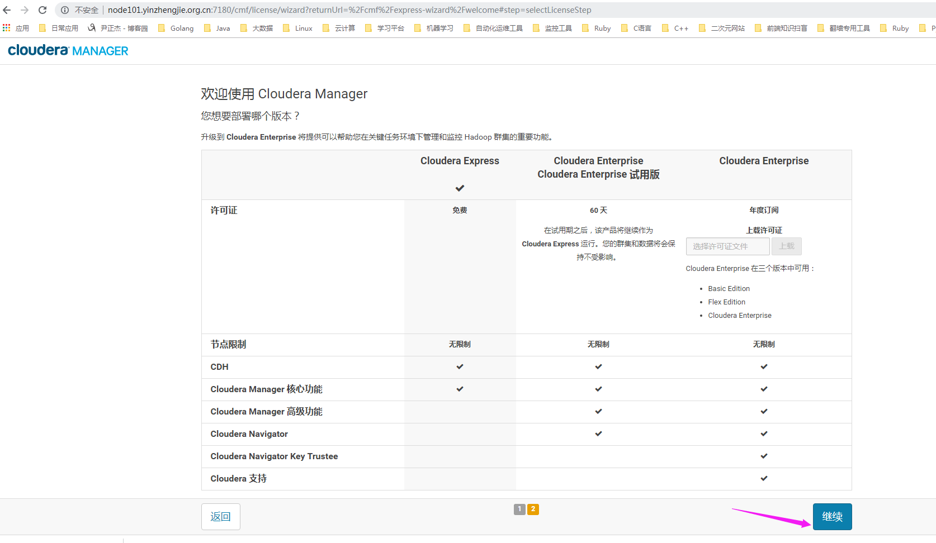Click the 继续 continue button
Viewport: 936px width, 543px height.
point(832,517)
